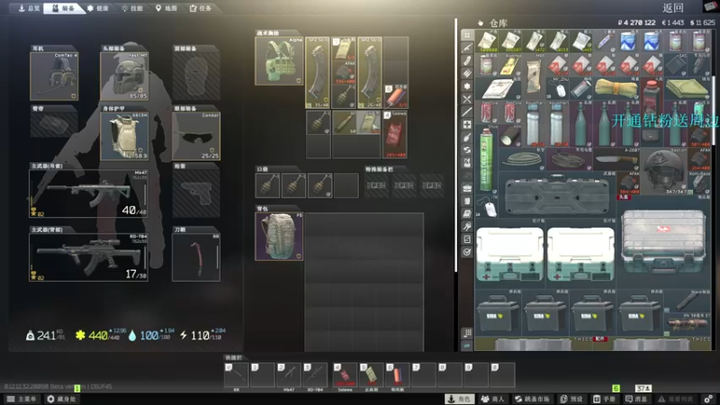The height and width of the screenshot is (405, 720).
Task: Click the energy 110 stat
Action: tap(202, 336)
